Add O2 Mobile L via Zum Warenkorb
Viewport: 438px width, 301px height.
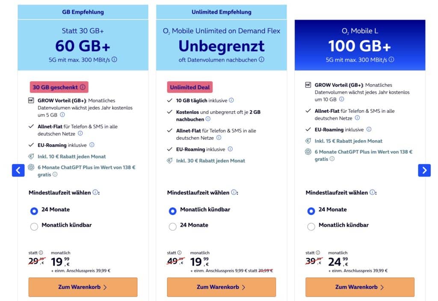point(360,287)
